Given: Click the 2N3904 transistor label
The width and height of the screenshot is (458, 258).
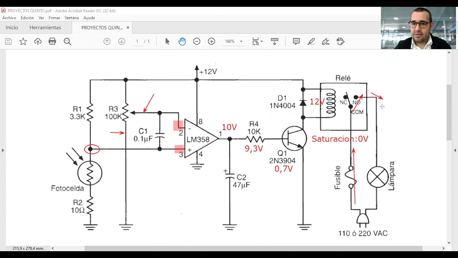Looking at the screenshot, I should tap(282, 161).
